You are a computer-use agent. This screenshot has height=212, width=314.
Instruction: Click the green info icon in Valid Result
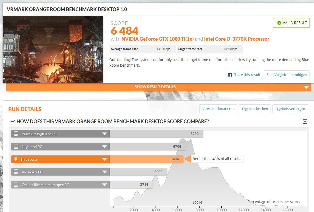(x=279, y=23)
